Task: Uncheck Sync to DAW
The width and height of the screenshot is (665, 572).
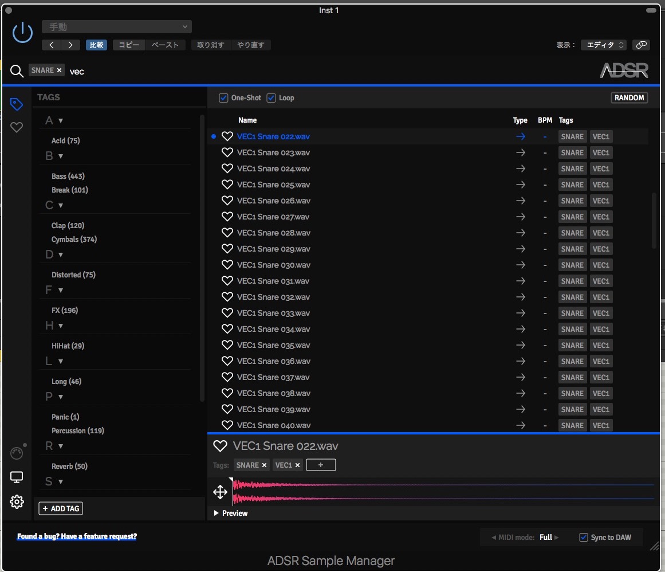Action: click(584, 537)
